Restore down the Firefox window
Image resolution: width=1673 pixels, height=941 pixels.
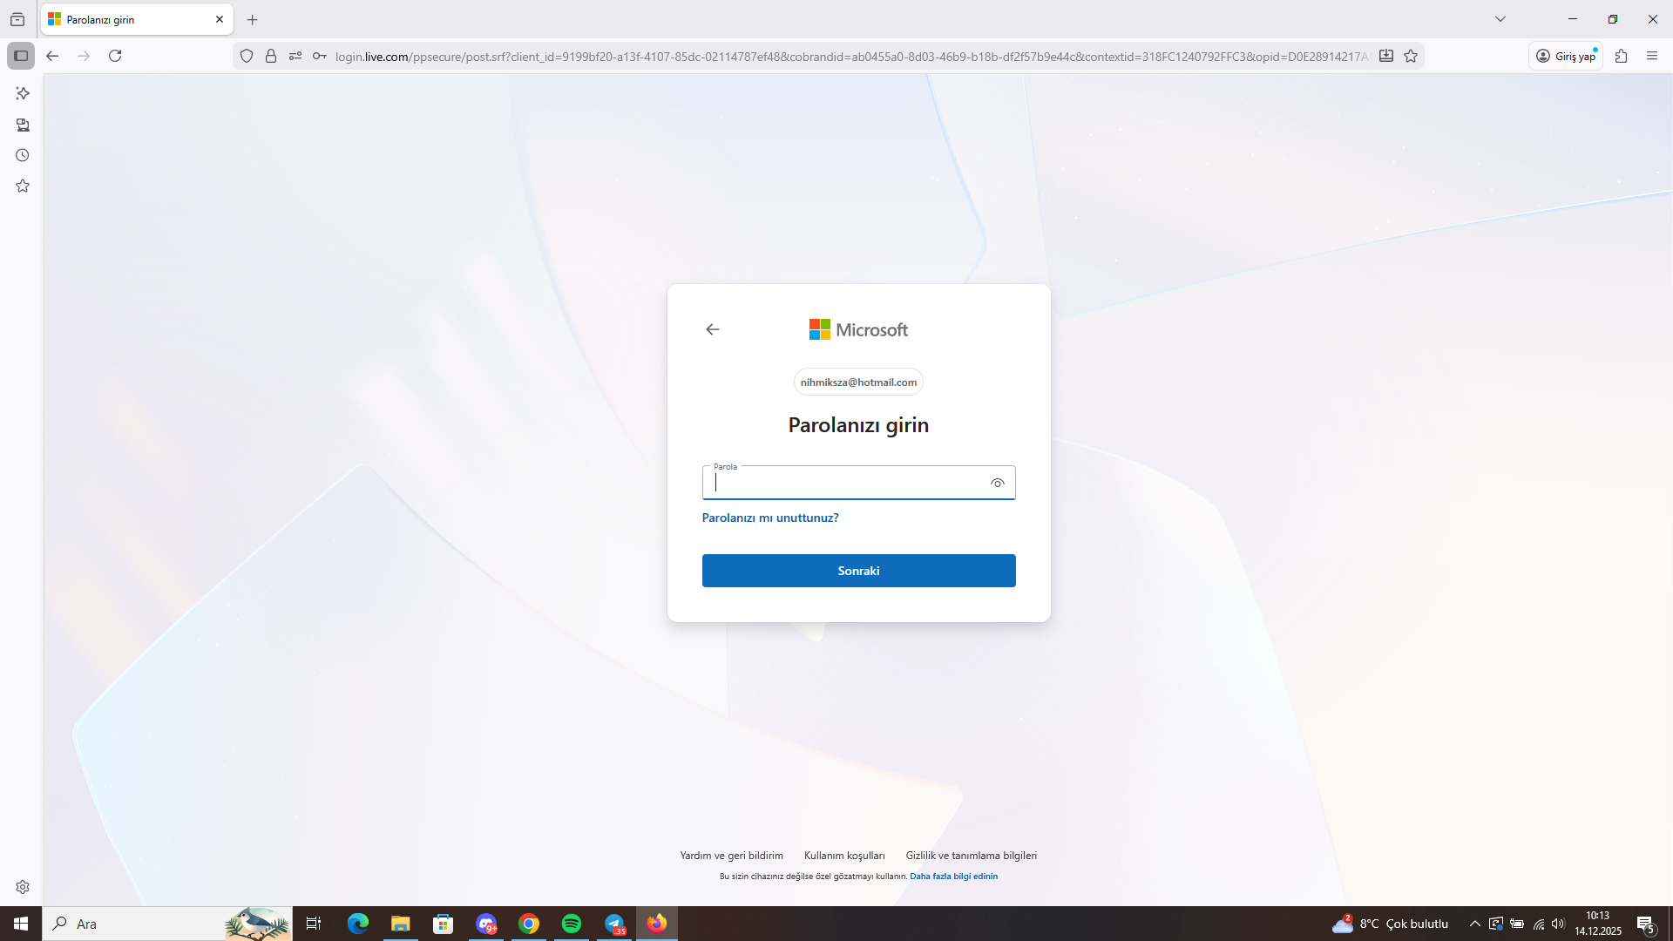pos(1613,19)
